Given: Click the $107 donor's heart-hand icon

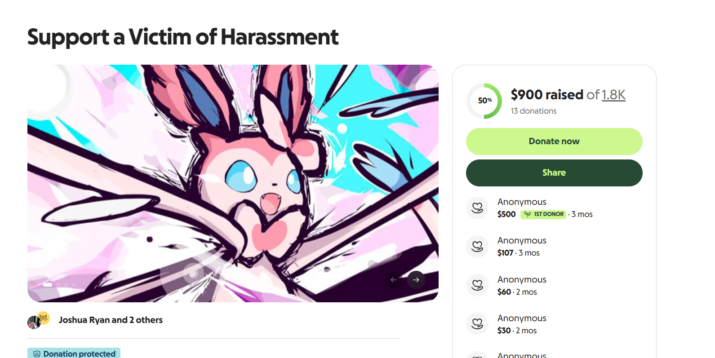Looking at the screenshot, I should point(477,247).
